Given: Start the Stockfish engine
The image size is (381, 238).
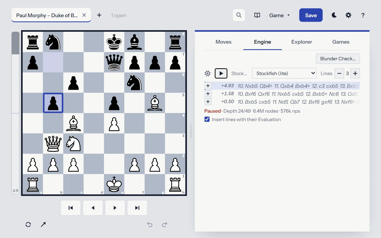Looking at the screenshot, I should pyautogui.click(x=221, y=73).
